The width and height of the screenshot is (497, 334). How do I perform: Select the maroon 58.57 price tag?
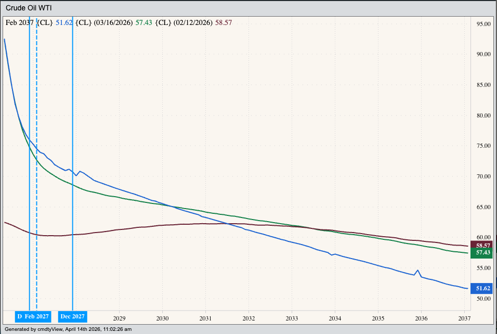483,245
